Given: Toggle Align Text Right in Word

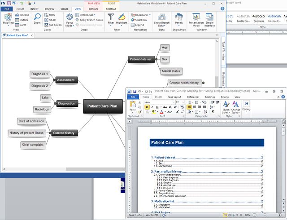Looking at the screenshot, I should point(199,107).
